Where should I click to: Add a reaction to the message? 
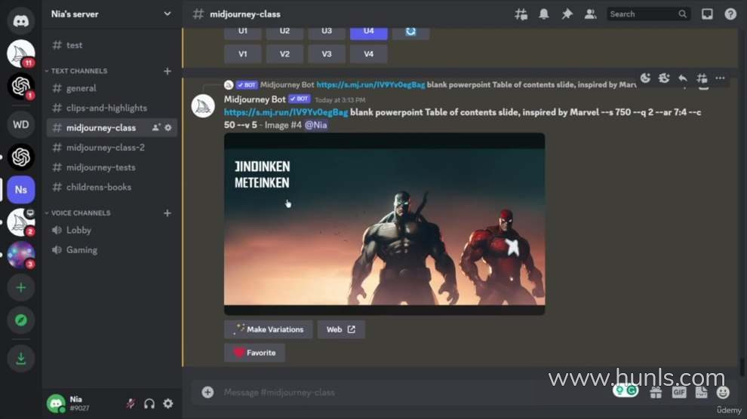coord(646,78)
